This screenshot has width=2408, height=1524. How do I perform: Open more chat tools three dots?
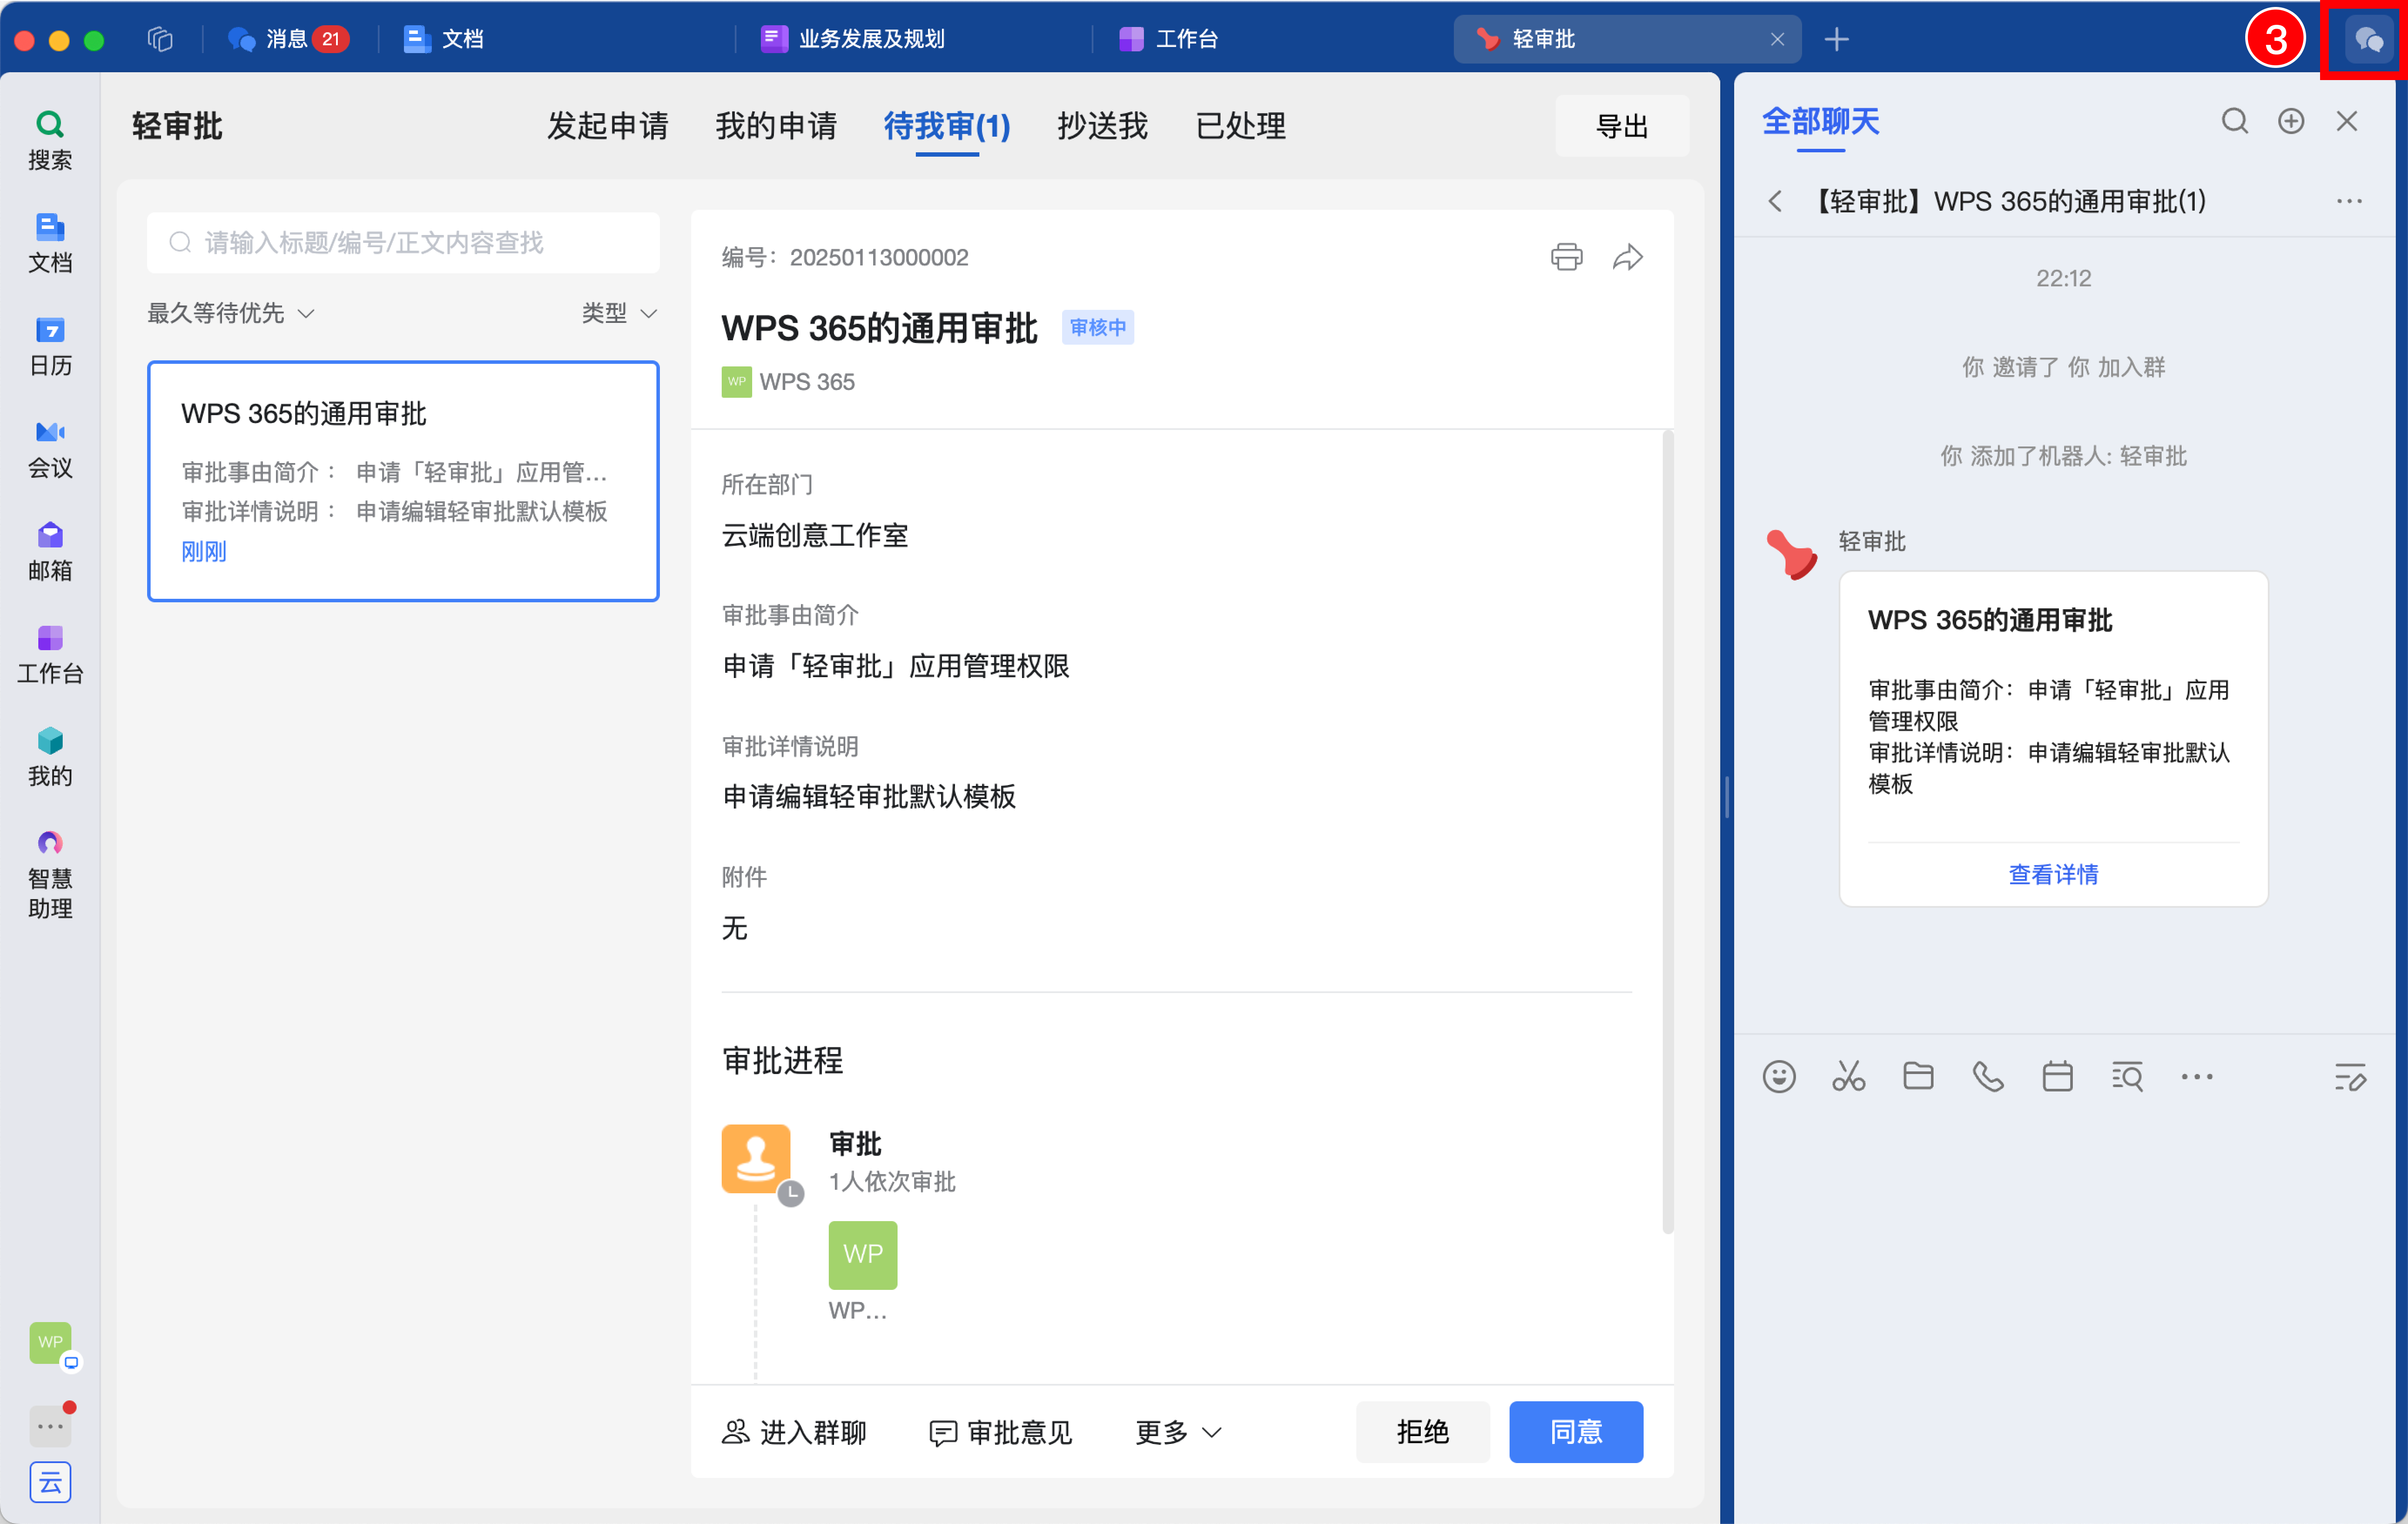point(2197,1077)
